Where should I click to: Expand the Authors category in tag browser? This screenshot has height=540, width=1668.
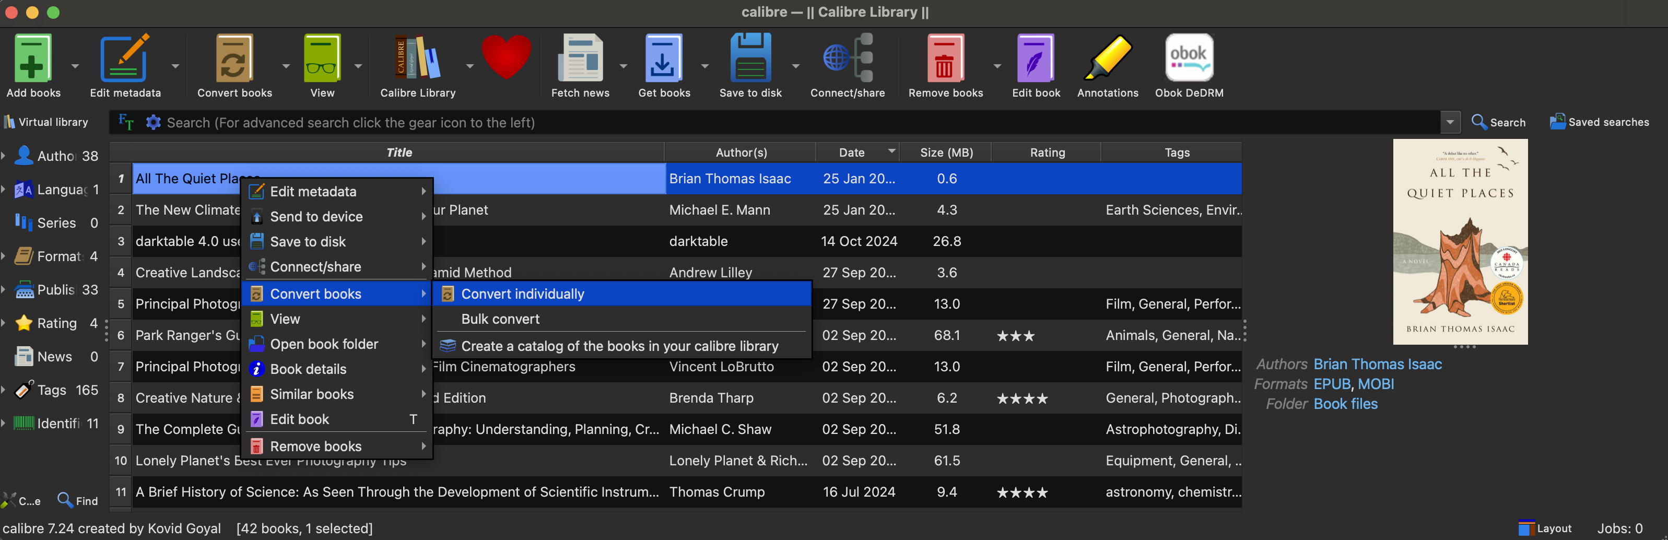point(4,156)
